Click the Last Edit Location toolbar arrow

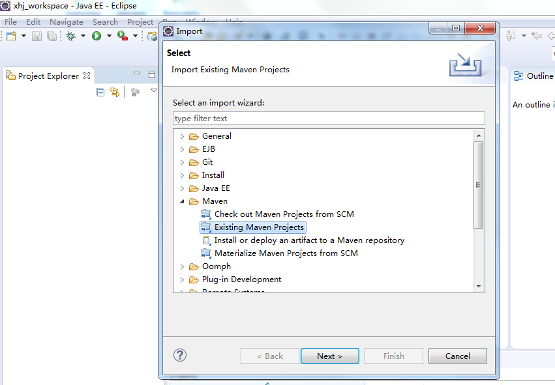(537, 36)
